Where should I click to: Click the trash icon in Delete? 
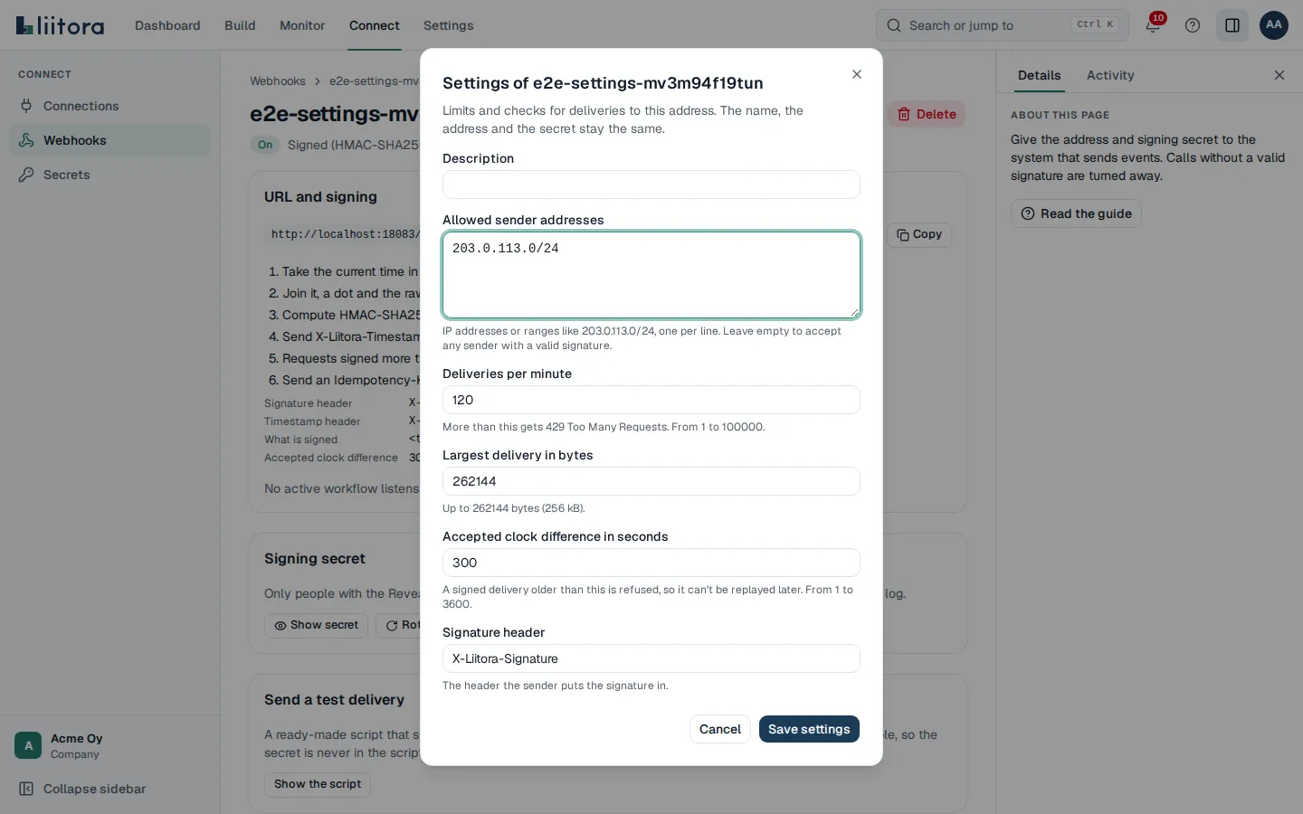[904, 114]
